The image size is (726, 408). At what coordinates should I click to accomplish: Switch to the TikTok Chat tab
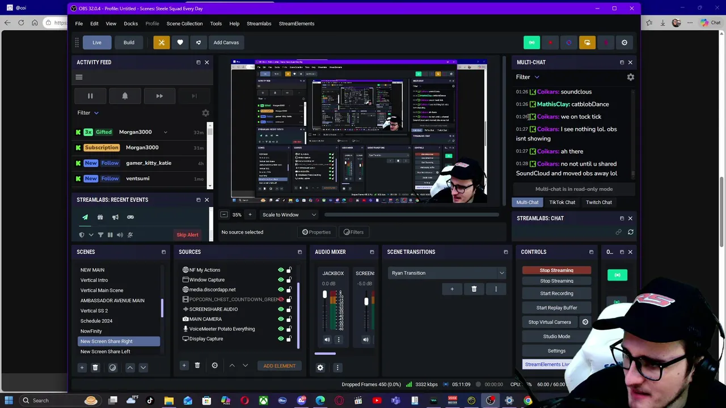562,202
